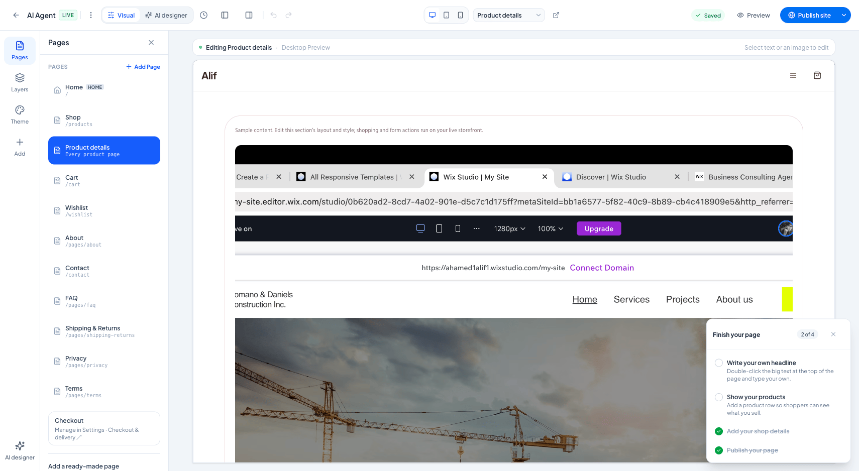The height and width of the screenshot is (471, 859).
Task: Select the Shipping & Returns page
Action: pyautogui.click(x=104, y=331)
